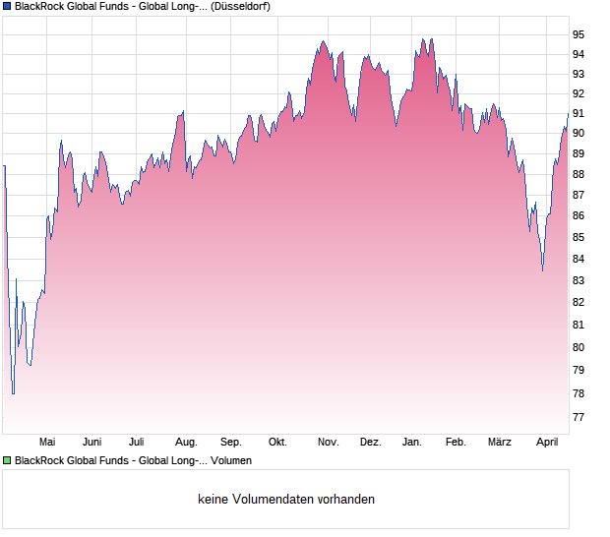Viewport: 610px width, 537px height.
Task: Select the März label on the time axis
Action: pos(500,442)
